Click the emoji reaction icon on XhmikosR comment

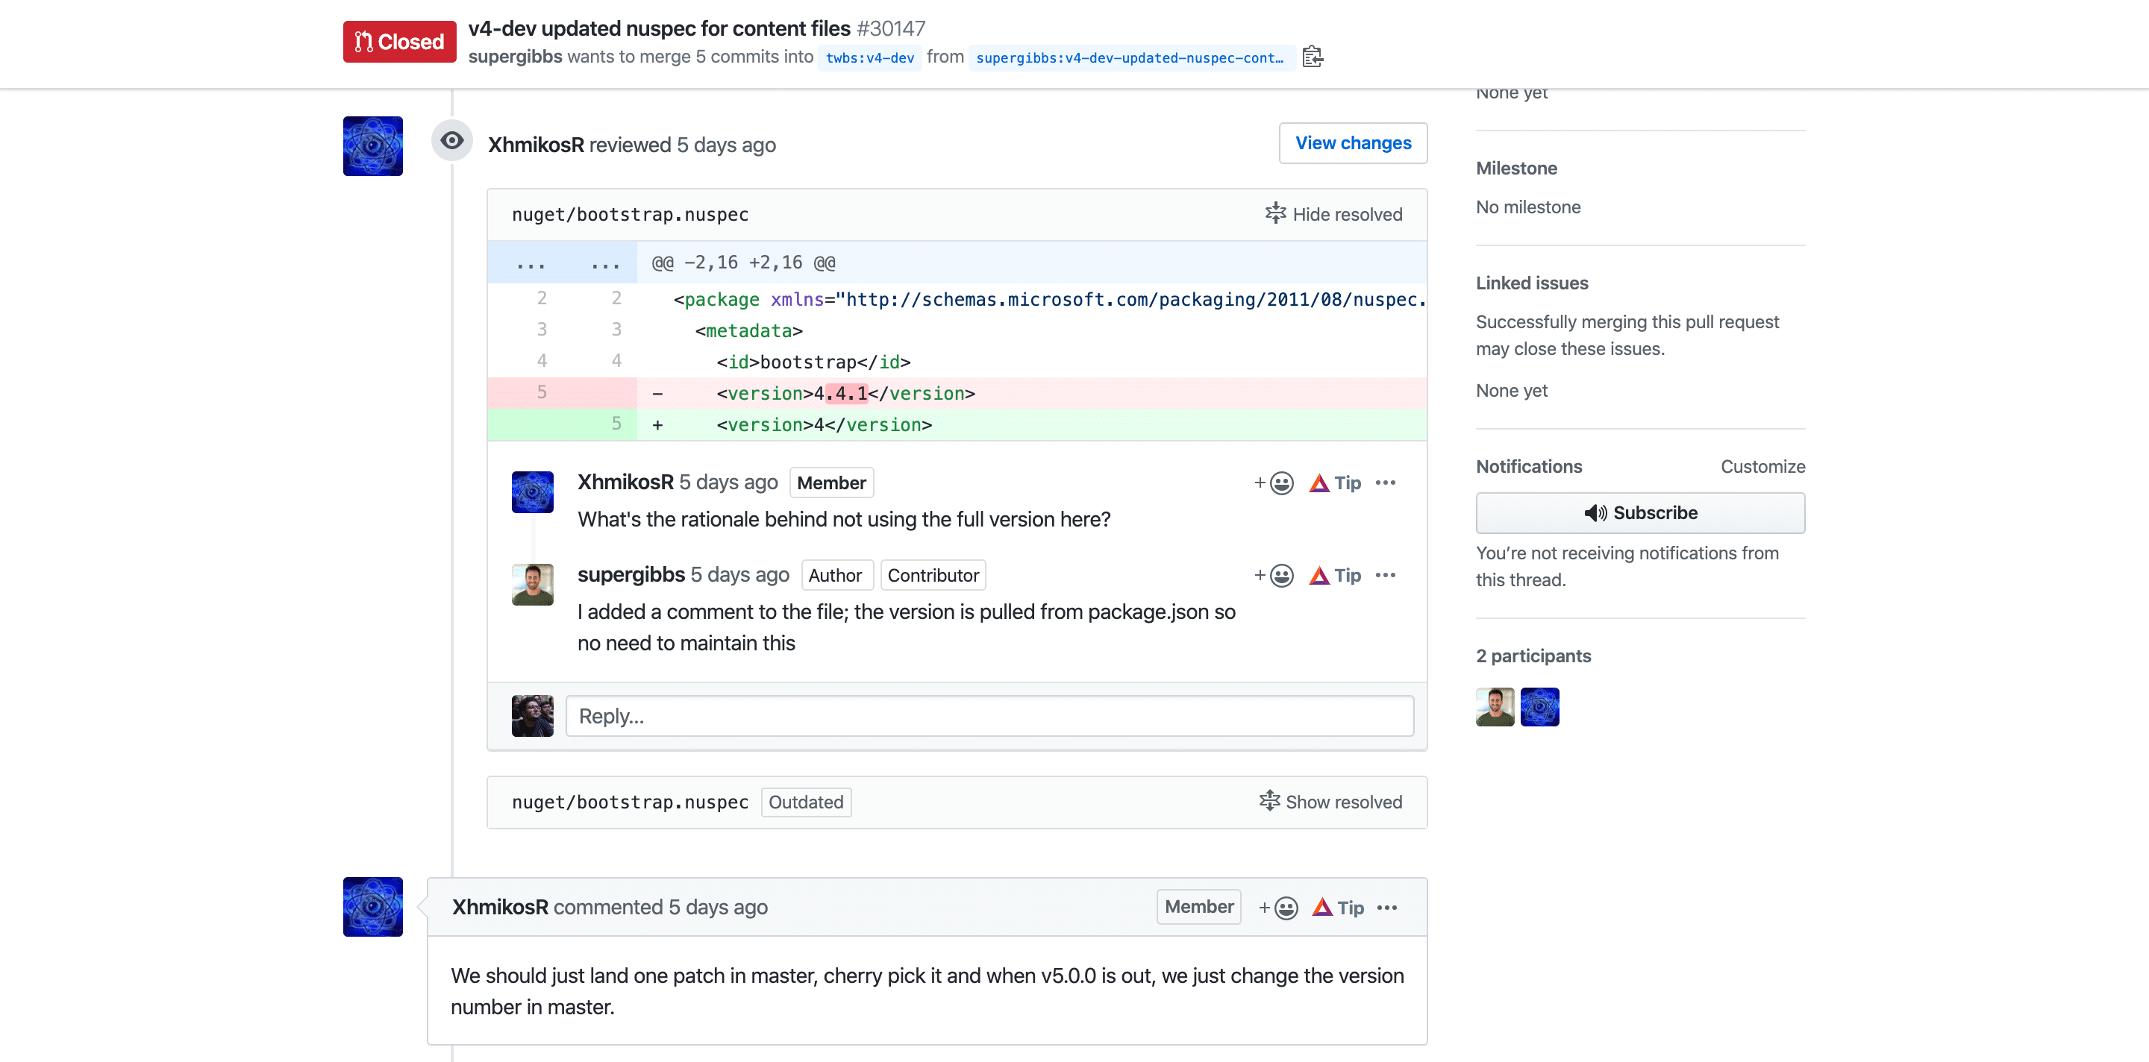pos(1274,906)
